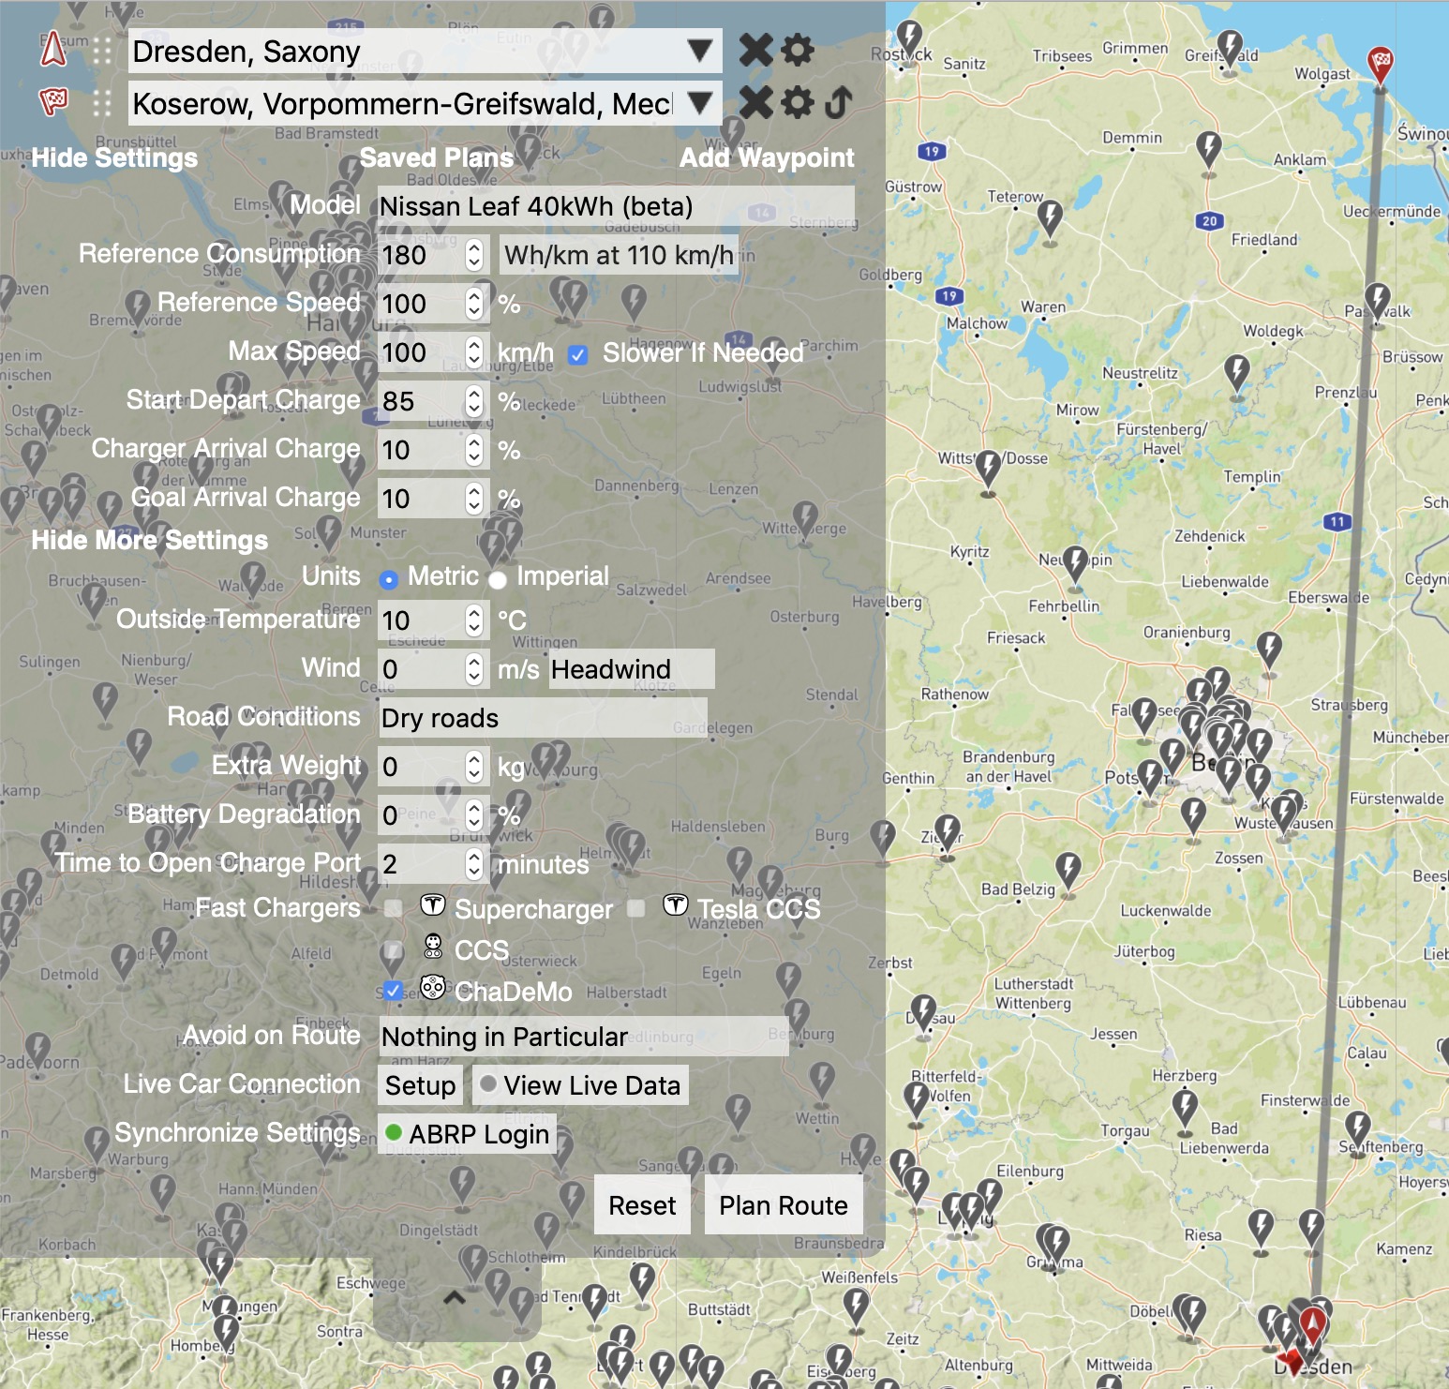Click the Reset button
Image resolution: width=1449 pixels, height=1389 pixels.
[642, 1205]
